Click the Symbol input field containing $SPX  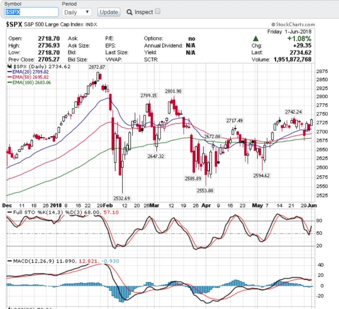[x=32, y=12]
